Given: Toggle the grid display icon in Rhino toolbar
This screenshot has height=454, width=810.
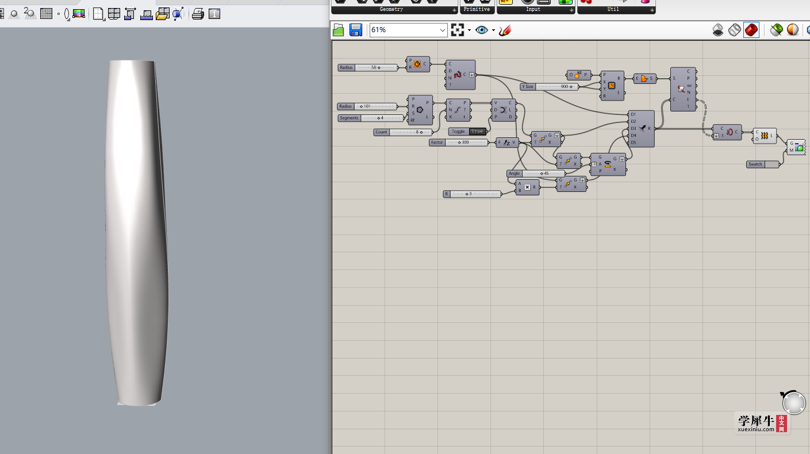Looking at the screenshot, I should tap(47, 14).
